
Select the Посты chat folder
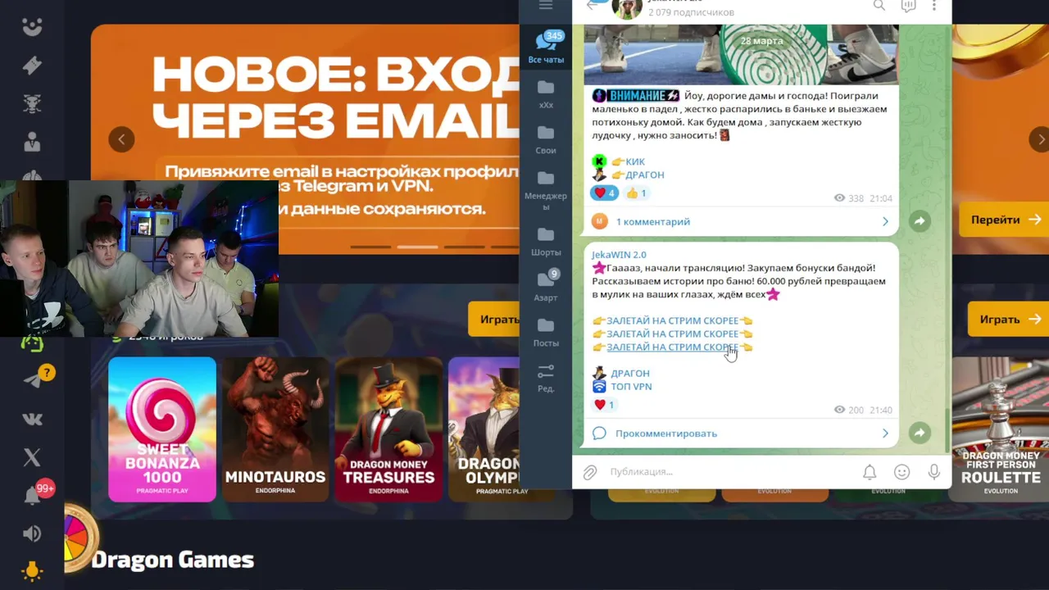pyautogui.click(x=546, y=333)
